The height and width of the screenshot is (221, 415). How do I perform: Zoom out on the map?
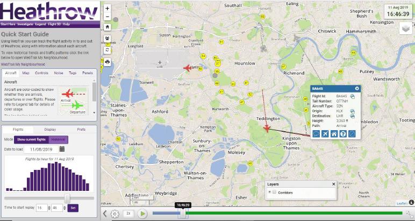[x=107, y=17]
